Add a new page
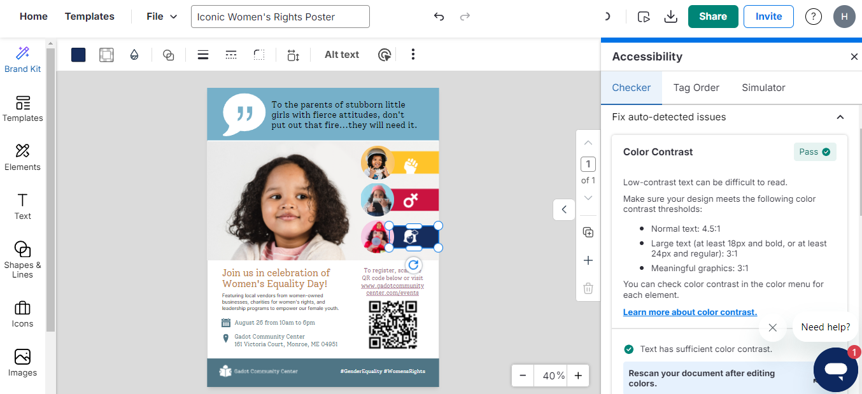 [x=588, y=260]
